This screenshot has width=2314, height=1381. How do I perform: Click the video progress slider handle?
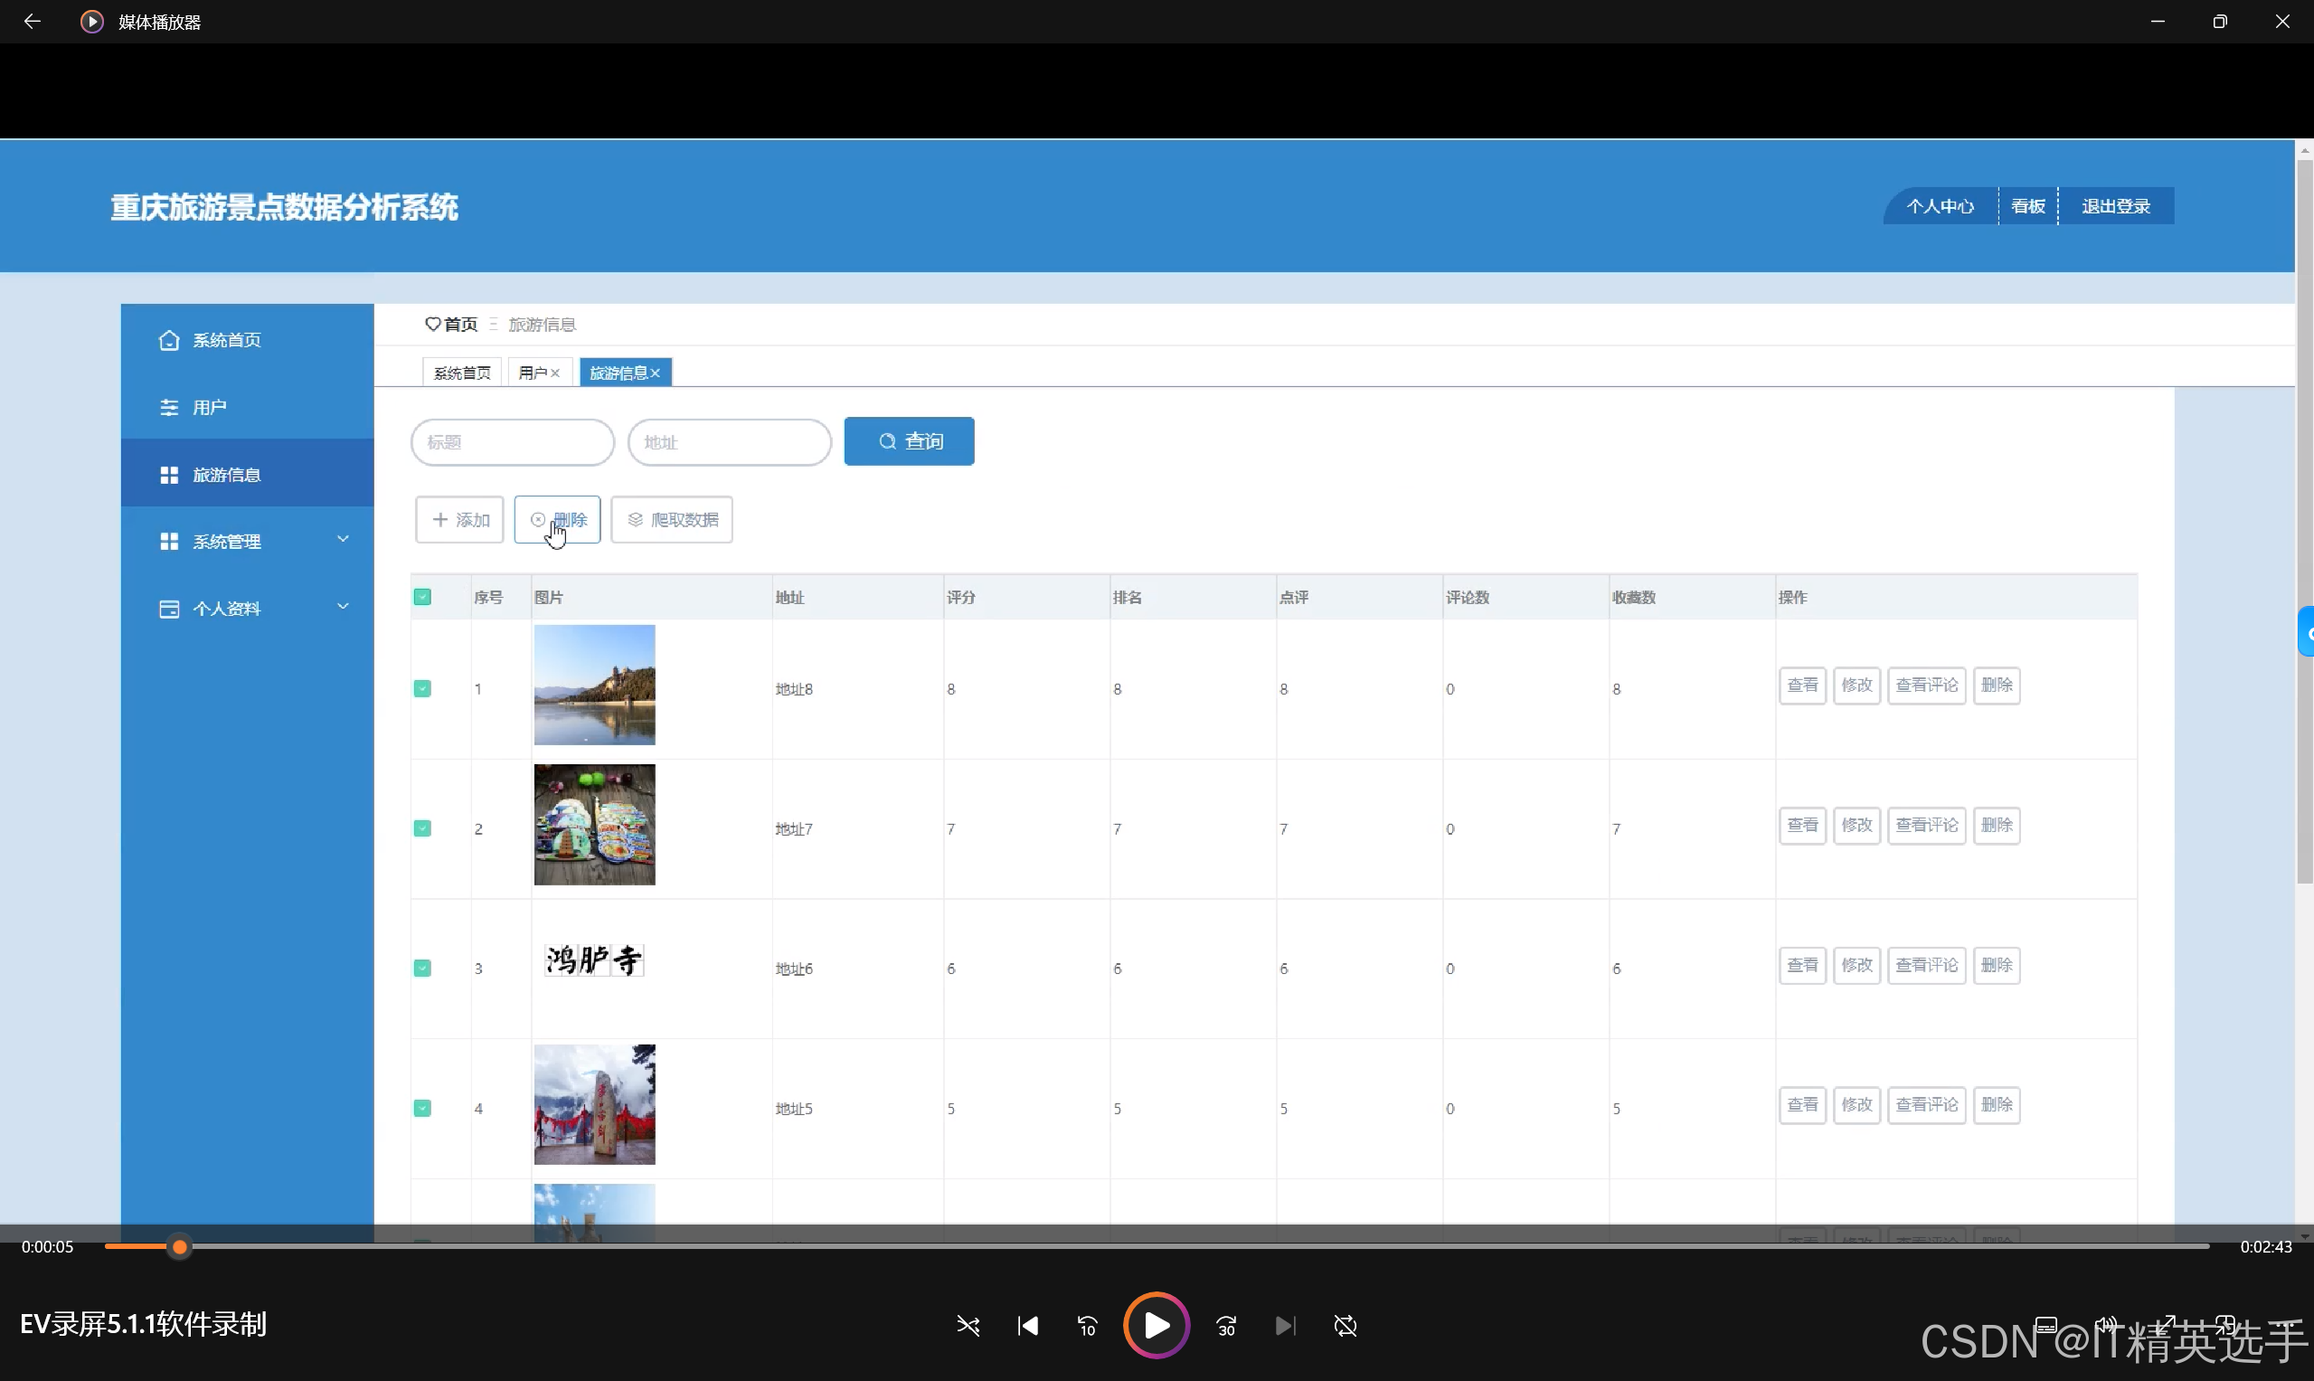(180, 1246)
